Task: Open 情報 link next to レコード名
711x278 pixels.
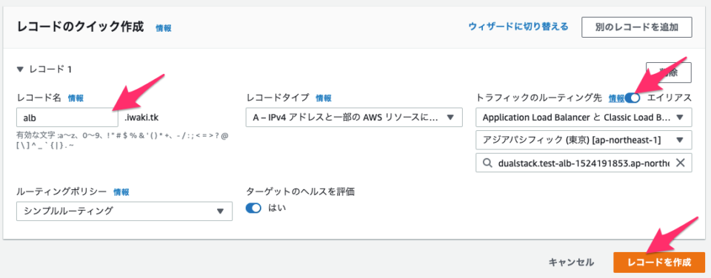Action: (76, 98)
